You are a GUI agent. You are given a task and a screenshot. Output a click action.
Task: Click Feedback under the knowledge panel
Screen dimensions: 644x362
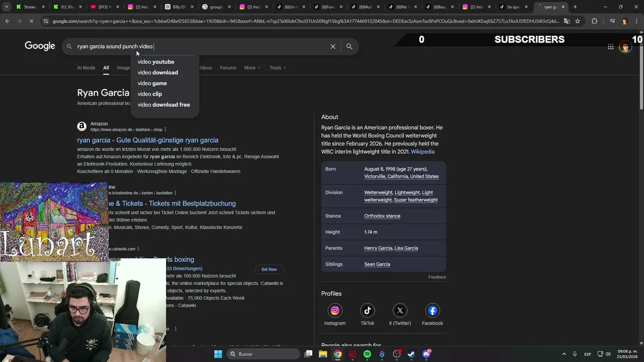tap(437, 277)
